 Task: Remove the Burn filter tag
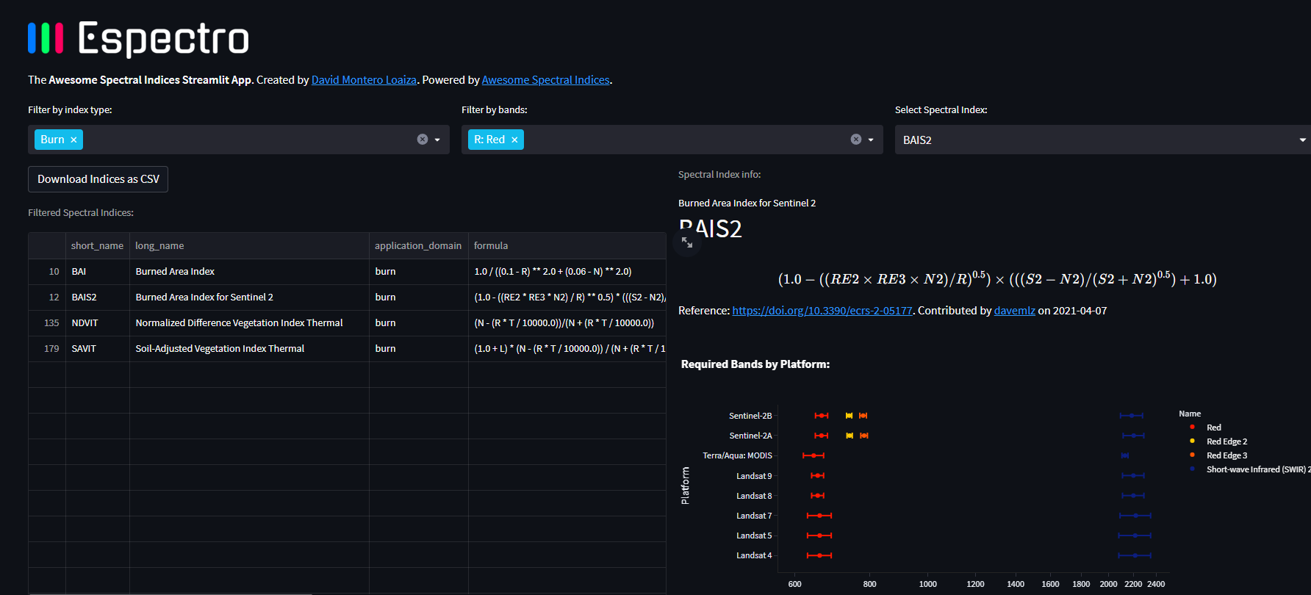(x=73, y=140)
